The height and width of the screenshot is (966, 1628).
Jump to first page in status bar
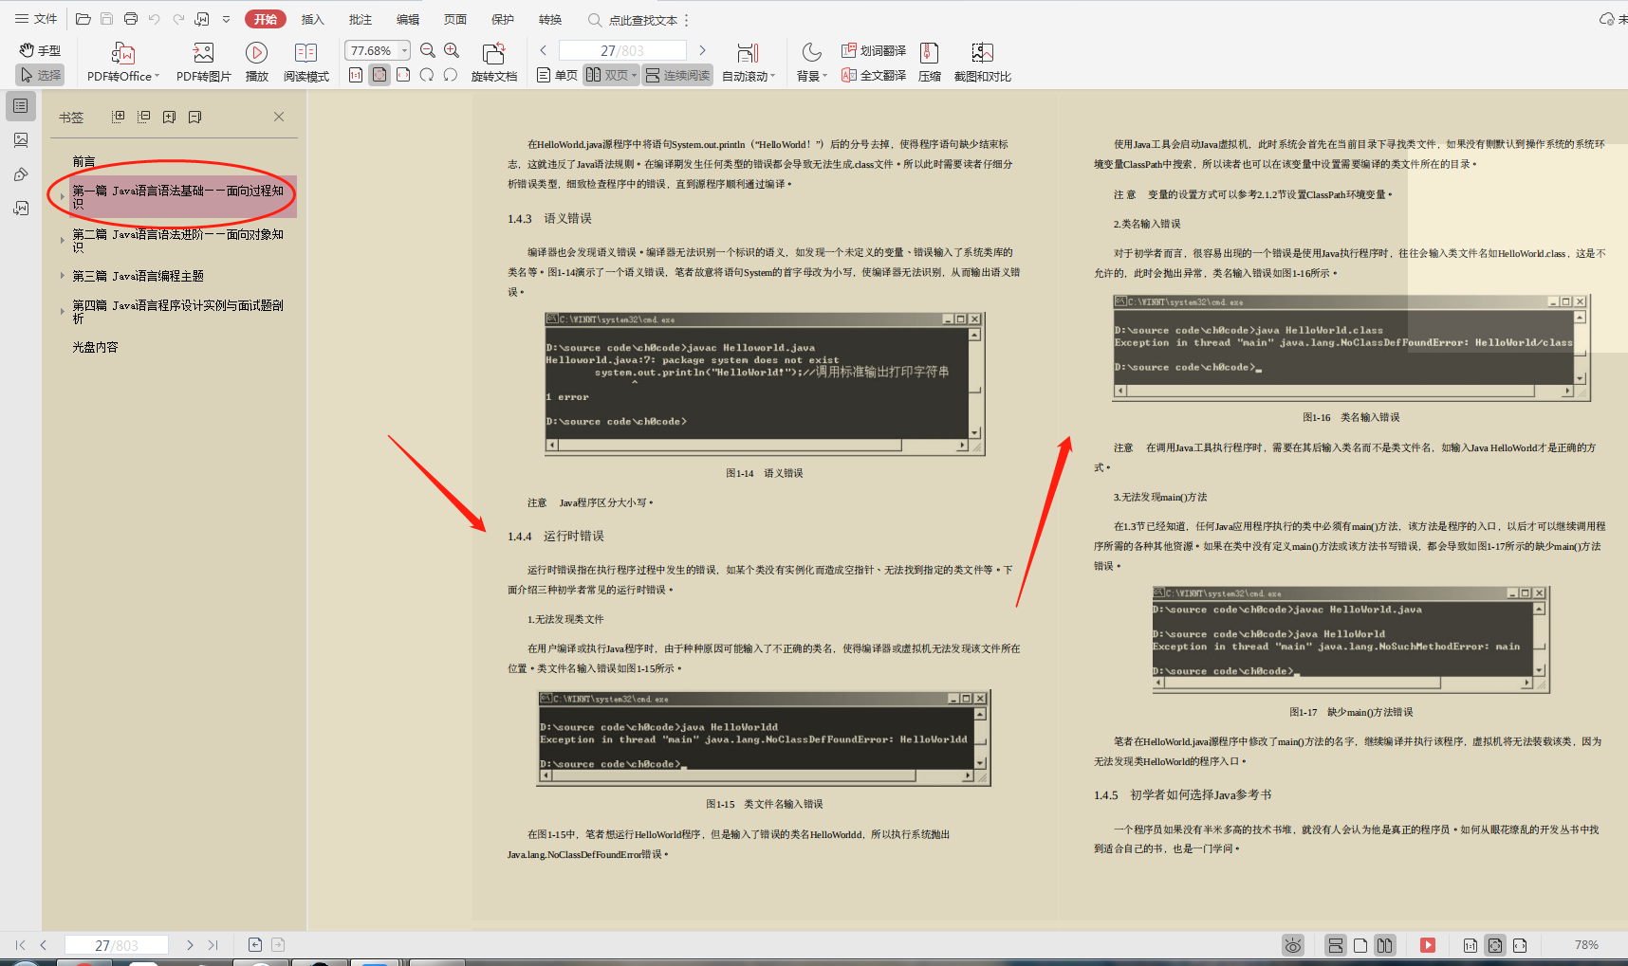tap(21, 945)
